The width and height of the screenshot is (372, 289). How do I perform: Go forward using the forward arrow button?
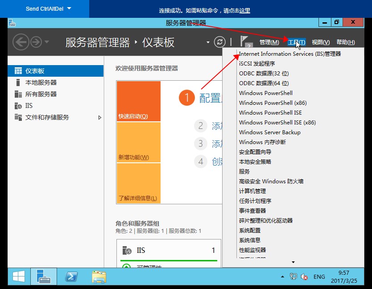[x=36, y=42]
